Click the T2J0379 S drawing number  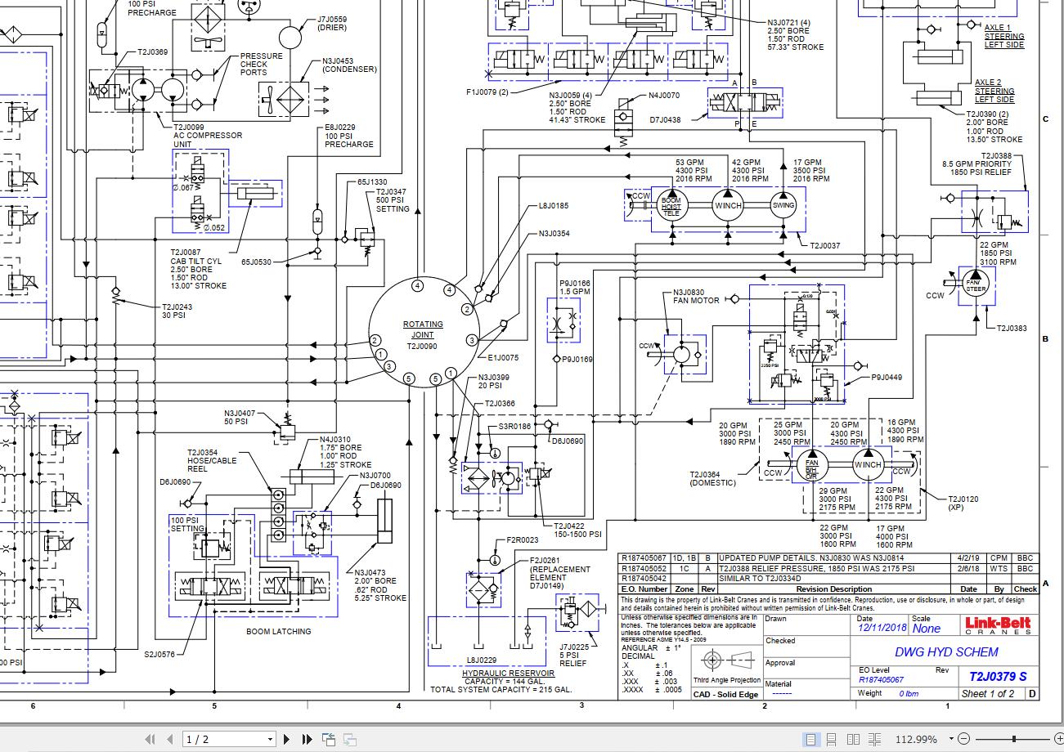pyautogui.click(x=998, y=676)
